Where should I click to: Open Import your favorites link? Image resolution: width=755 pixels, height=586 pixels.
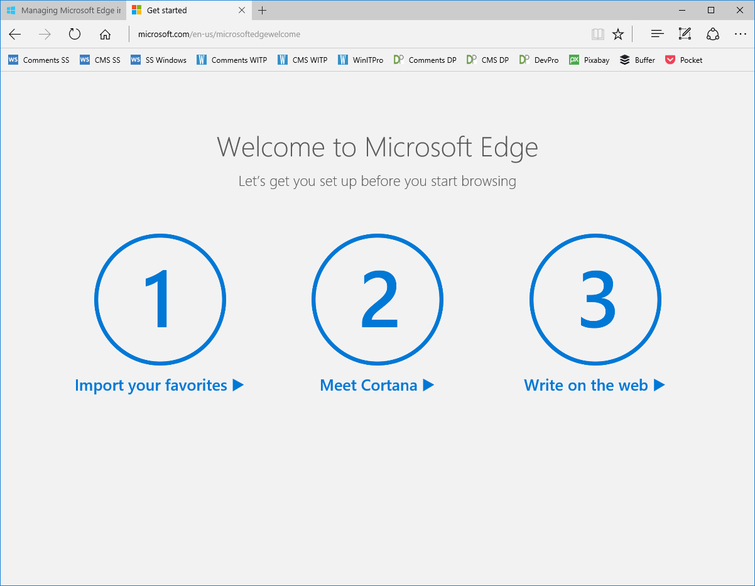click(x=159, y=385)
